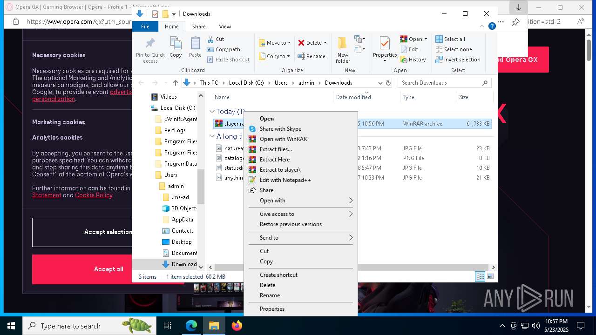596x335 pixels.
Task: Click Type here to search box
Action: coord(89,326)
